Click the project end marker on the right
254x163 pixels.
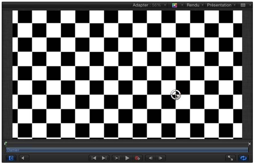click(x=249, y=144)
